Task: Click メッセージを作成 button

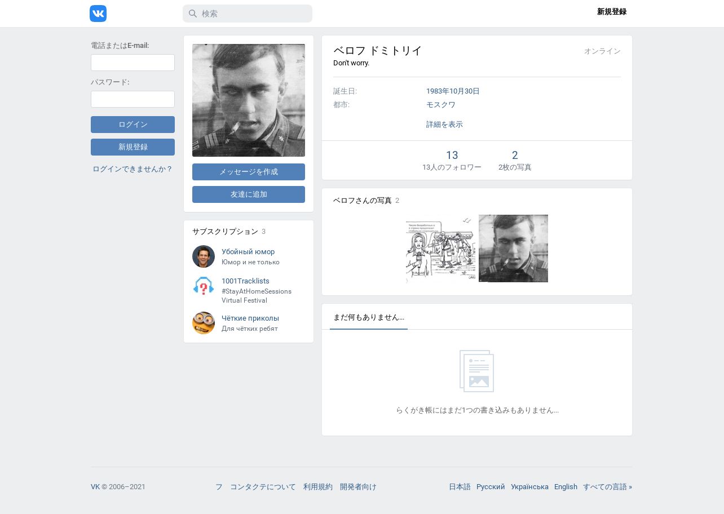Action: 249,172
